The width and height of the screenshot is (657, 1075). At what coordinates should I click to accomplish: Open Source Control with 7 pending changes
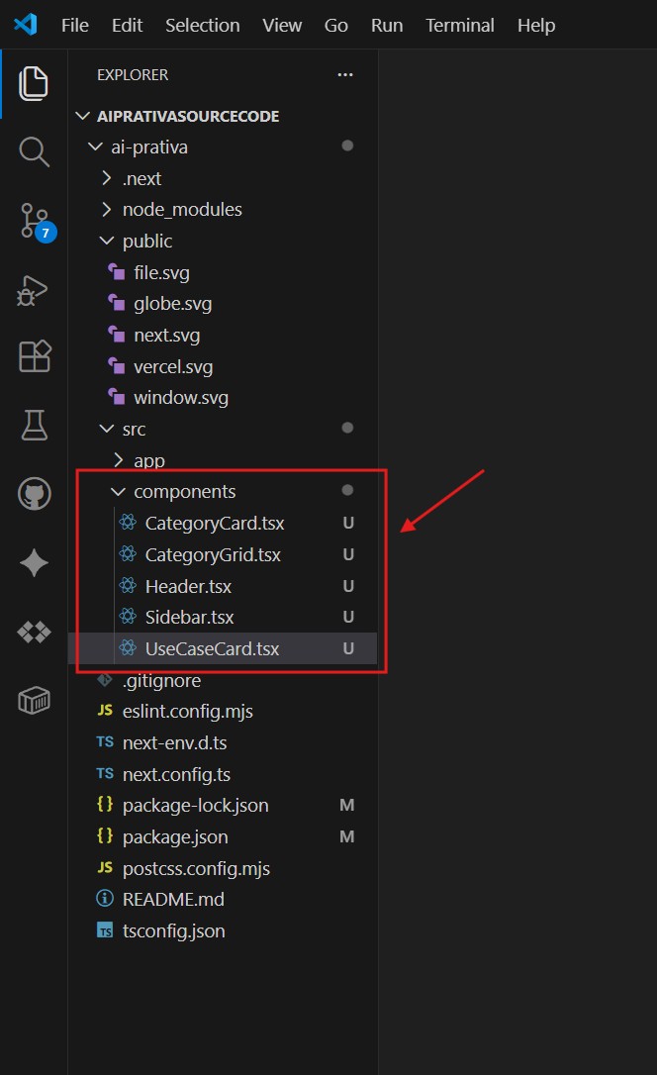pos(34,221)
